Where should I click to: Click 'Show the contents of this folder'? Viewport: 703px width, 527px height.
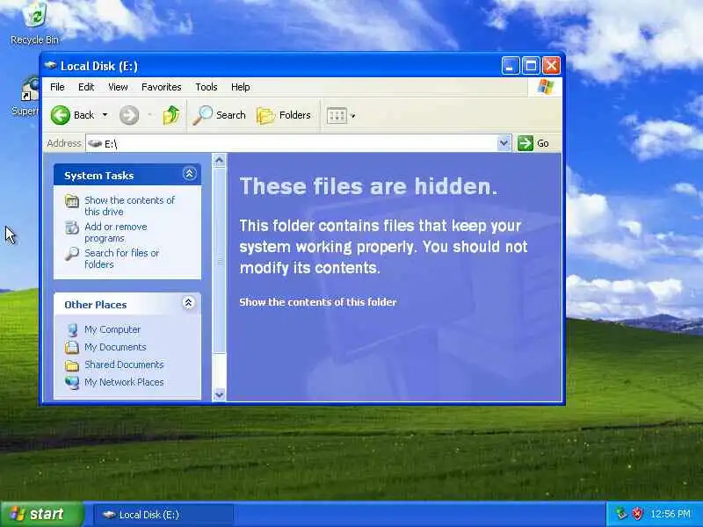coord(318,302)
